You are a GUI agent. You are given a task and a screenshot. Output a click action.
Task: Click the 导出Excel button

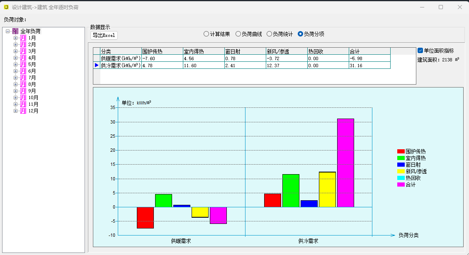(104, 35)
